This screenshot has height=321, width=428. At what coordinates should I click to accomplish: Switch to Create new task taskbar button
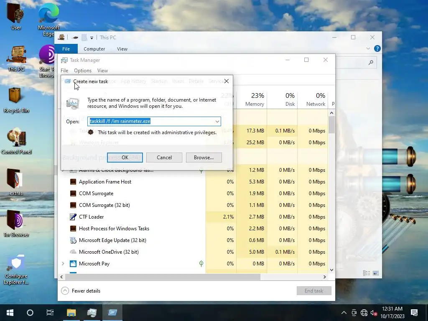(x=112, y=313)
